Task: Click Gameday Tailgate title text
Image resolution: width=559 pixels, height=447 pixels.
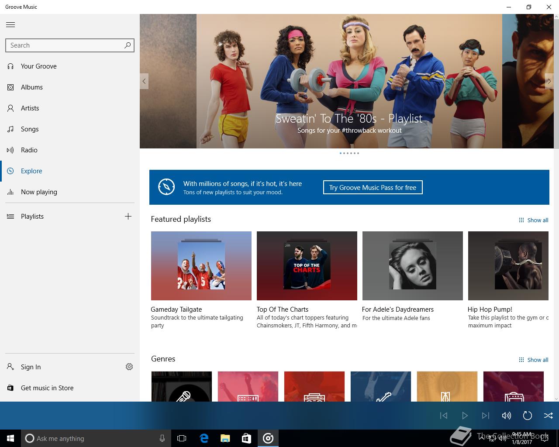Action: pos(176,309)
